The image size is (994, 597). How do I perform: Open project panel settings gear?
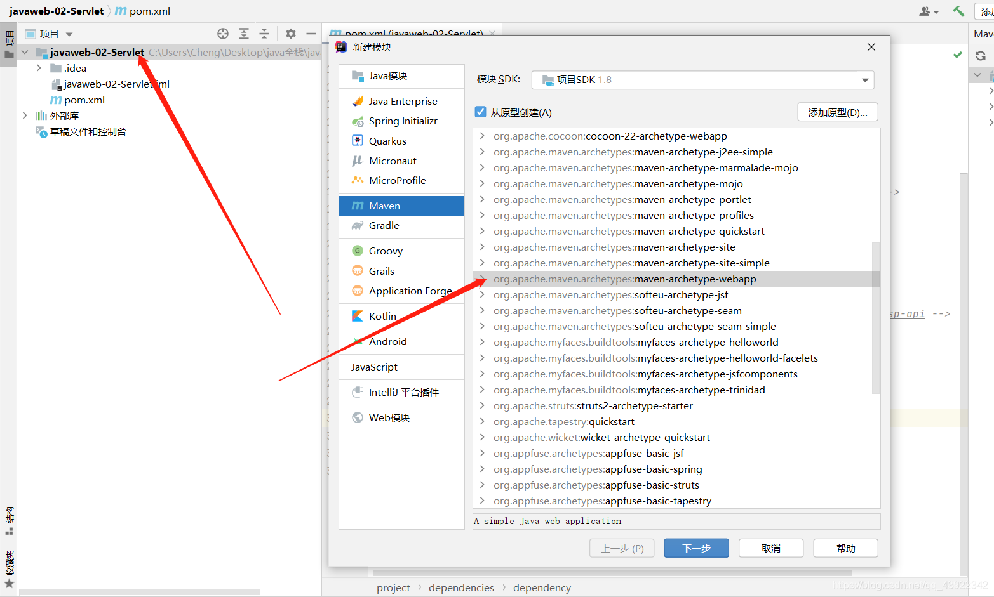click(290, 34)
